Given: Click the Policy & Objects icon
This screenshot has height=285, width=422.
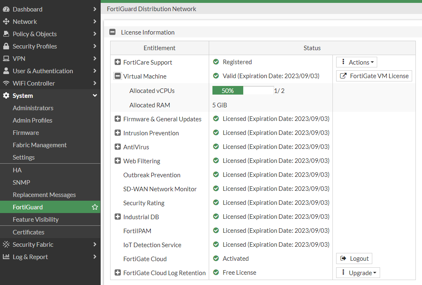Looking at the screenshot, I should [6, 34].
